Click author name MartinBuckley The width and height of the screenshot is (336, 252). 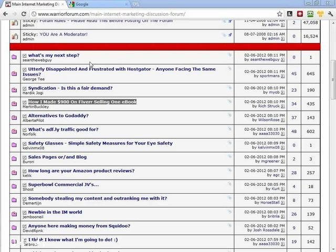[x=36, y=107]
